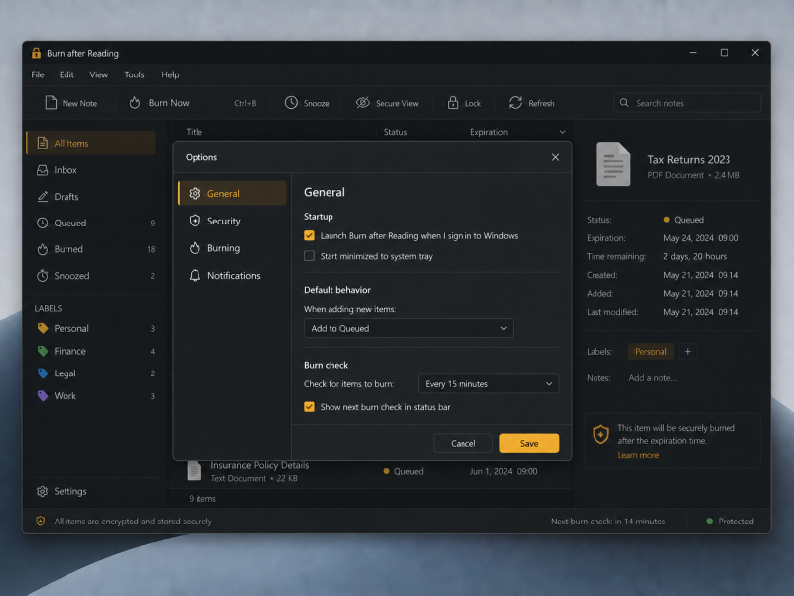Open the File menu

38,74
